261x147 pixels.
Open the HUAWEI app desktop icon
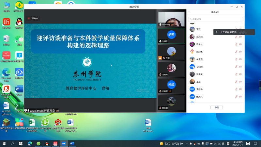(x=6, y=56)
